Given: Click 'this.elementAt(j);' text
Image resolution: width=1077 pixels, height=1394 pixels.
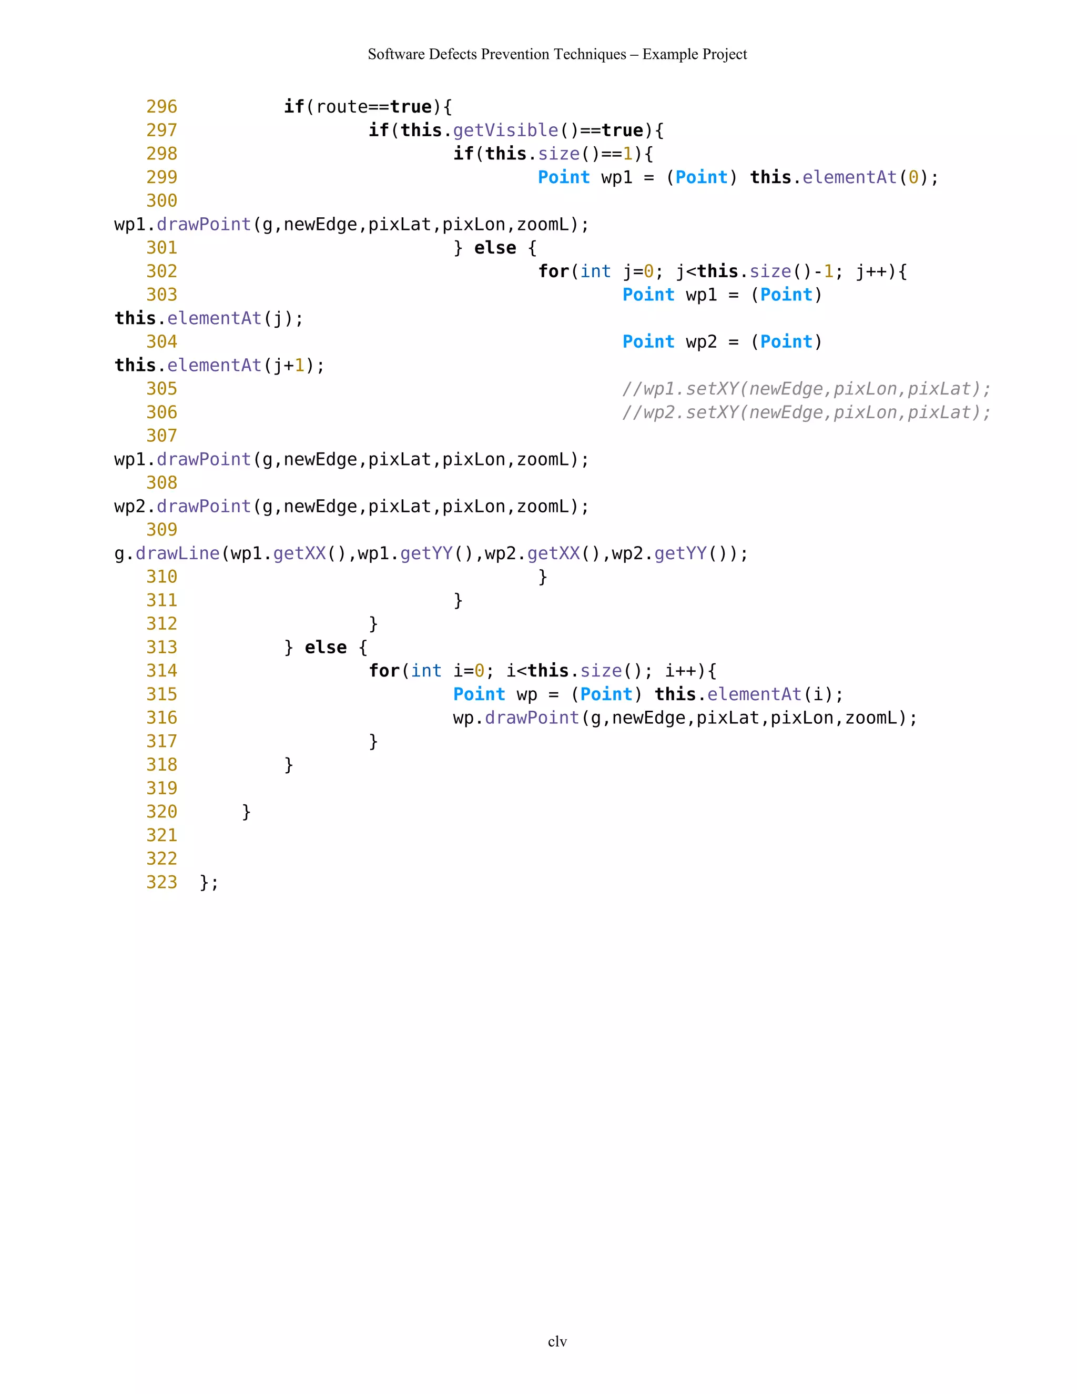Looking at the screenshot, I should point(209,318).
